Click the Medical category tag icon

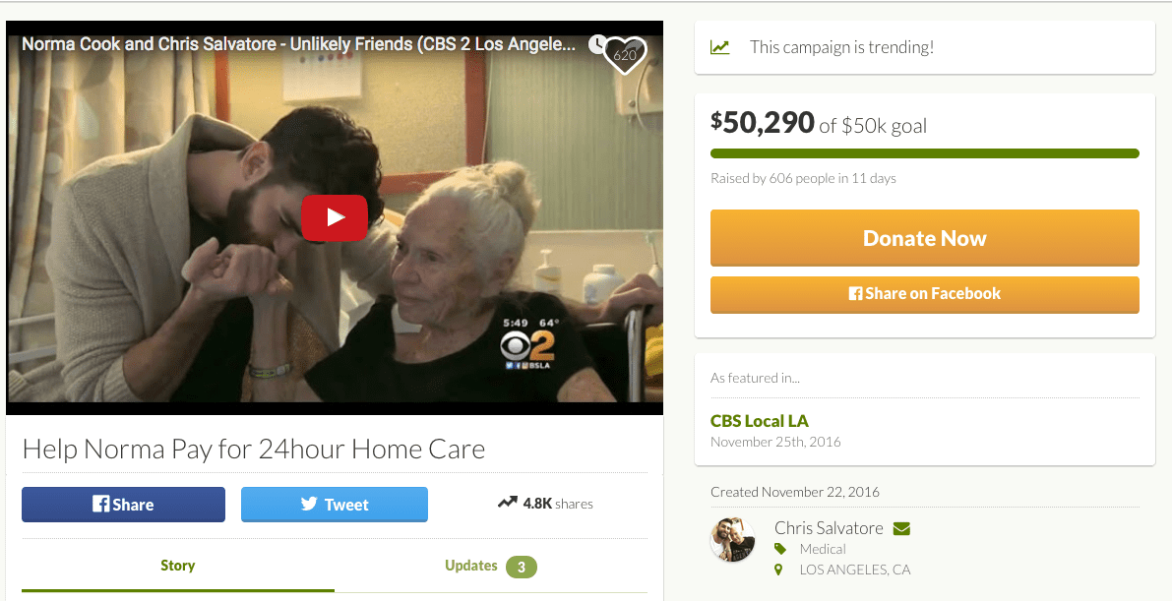pyautogui.click(x=780, y=549)
